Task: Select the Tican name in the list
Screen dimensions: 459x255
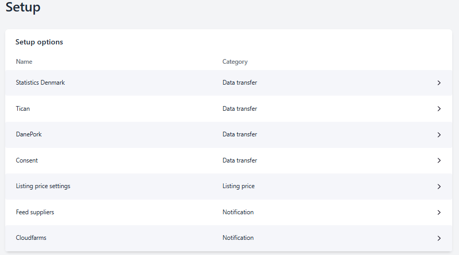Action: (x=23, y=109)
